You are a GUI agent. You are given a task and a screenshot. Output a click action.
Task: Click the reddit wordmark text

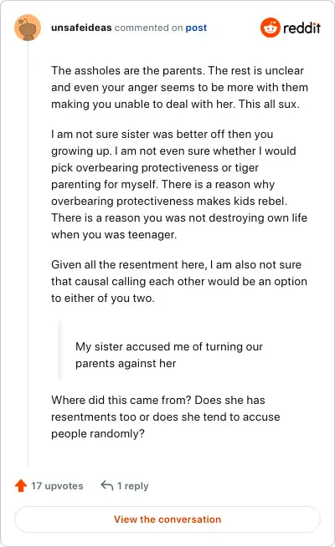click(301, 28)
